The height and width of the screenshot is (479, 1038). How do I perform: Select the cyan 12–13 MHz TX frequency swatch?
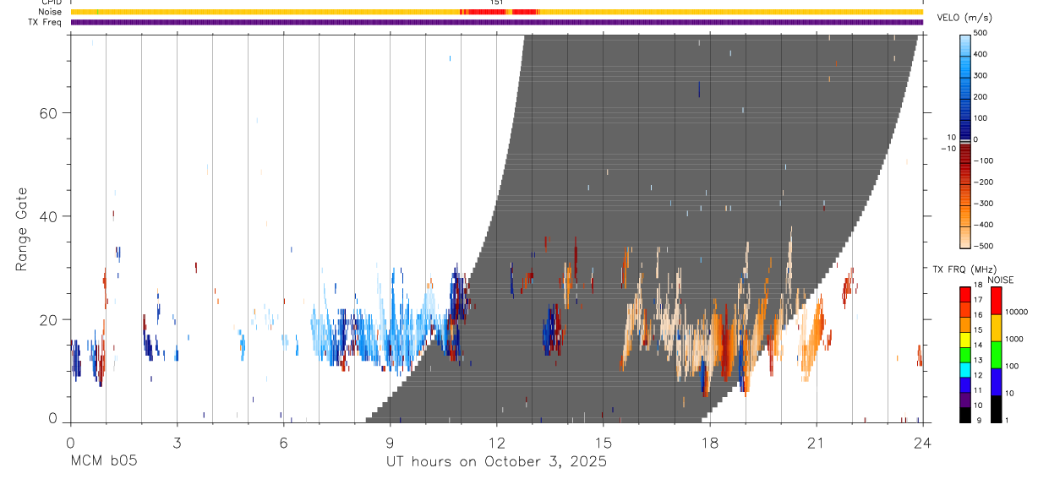click(965, 368)
